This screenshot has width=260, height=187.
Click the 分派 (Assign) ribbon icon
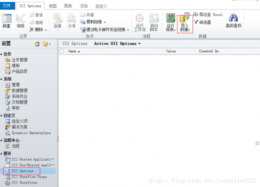click(71, 18)
